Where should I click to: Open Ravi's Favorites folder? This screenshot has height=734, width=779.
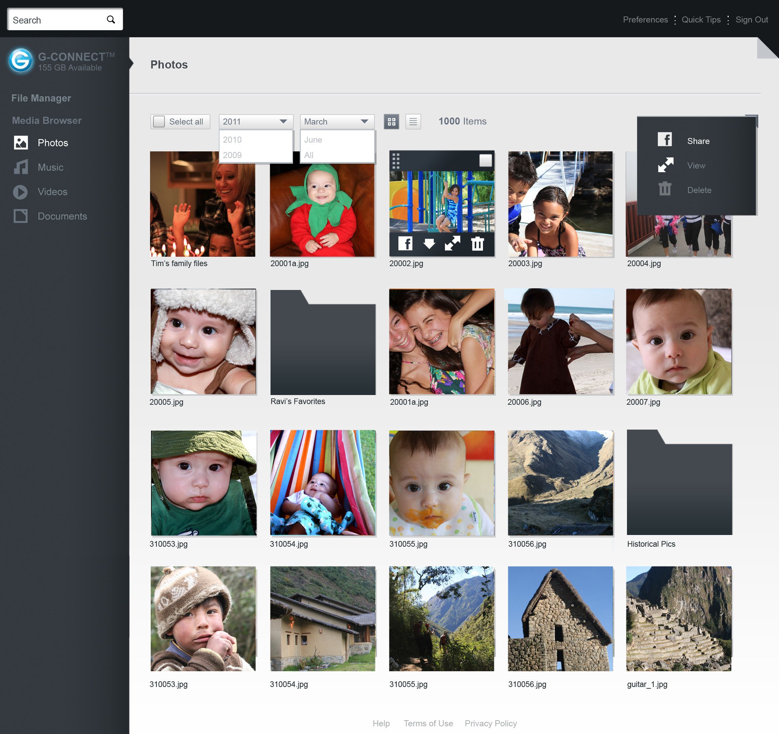point(323,342)
